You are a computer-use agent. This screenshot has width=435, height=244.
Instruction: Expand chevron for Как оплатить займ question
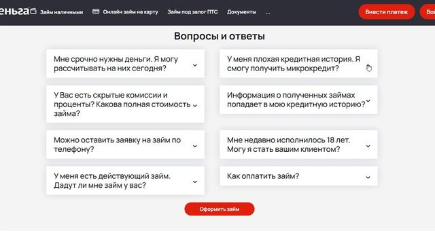click(368, 178)
